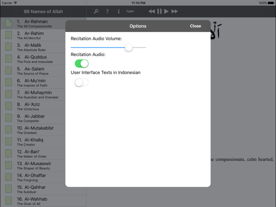Turn off the Recitation Audio switch
This screenshot has height=207, width=276.
point(81,63)
